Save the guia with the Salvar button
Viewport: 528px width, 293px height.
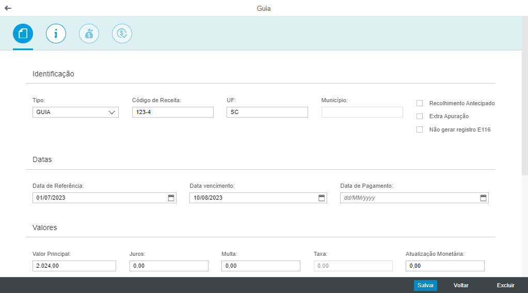pyautogui.click(x=425, y=285)
